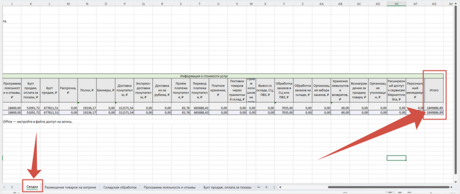
Task: Show more sheets via ellipsis icon
Action: tap(258, 186)
